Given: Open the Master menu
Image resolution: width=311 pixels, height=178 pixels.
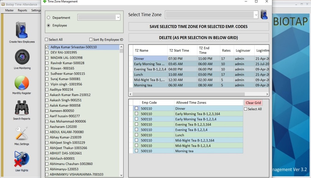Looking at the screenshot, I should click(x=9, y=10).
